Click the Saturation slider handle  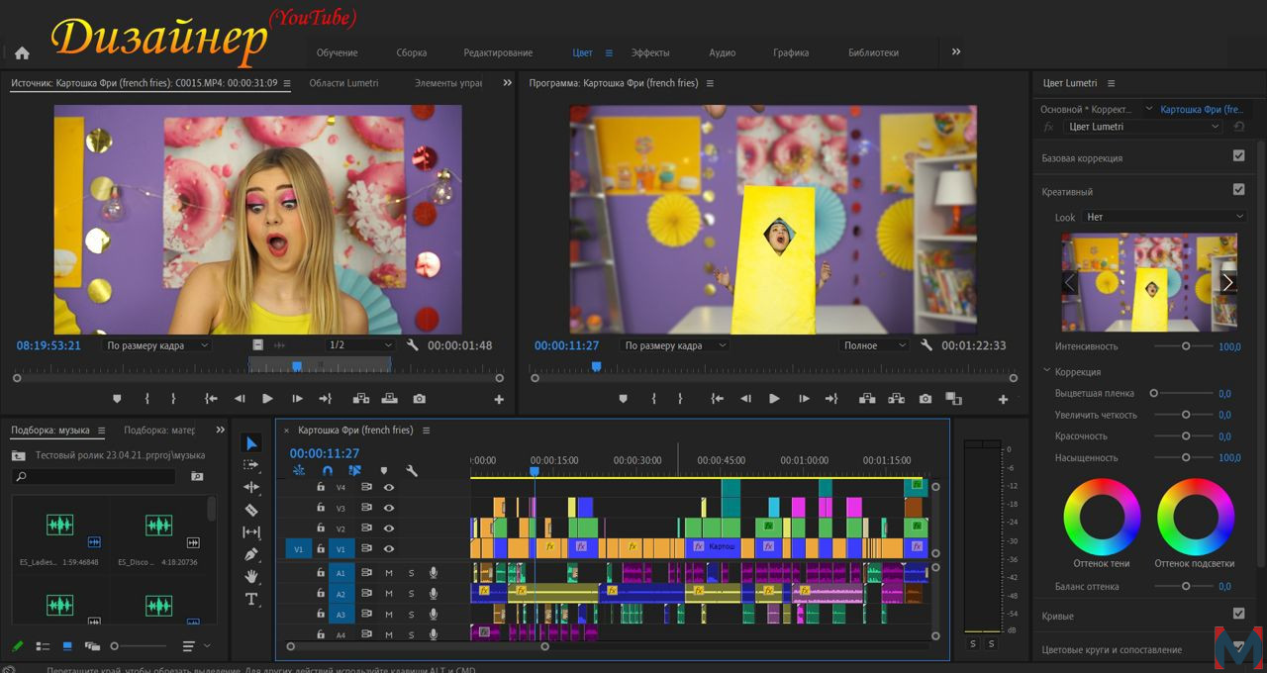[1186, 457]
